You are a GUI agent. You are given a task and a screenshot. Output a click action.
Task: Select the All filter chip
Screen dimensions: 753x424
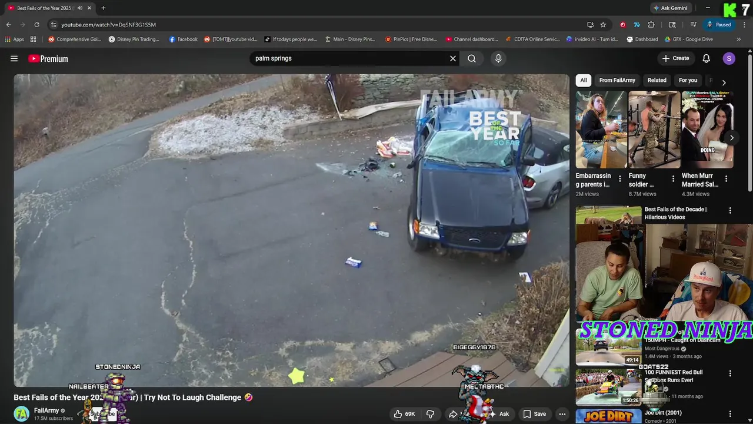point(584,80)
